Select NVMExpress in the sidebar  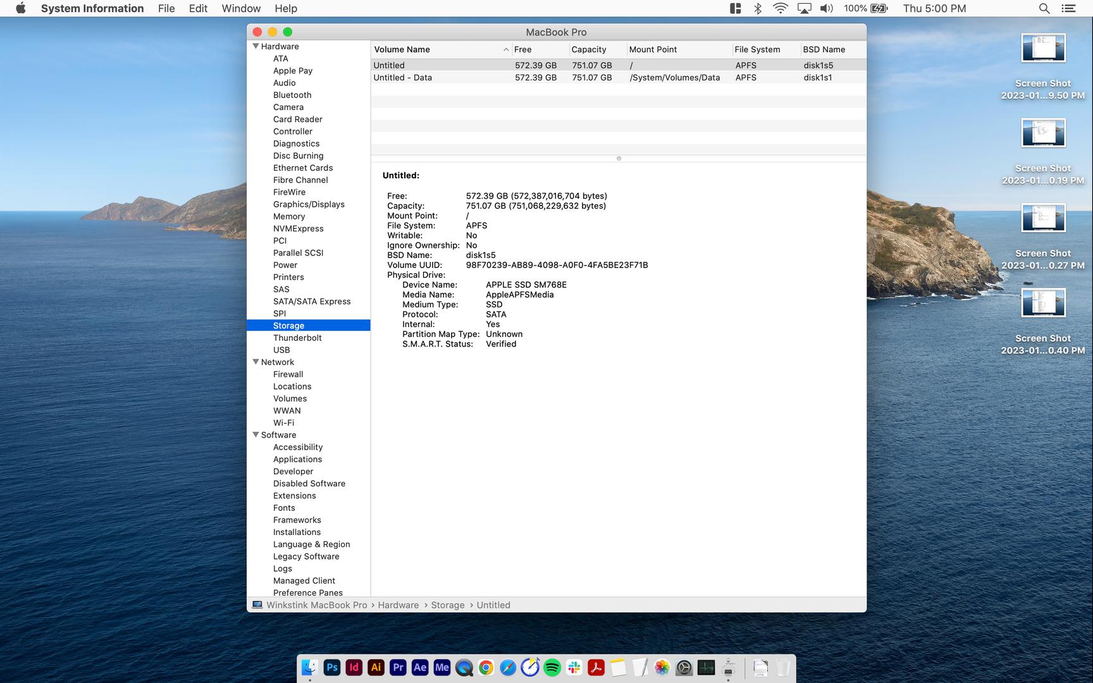[298, 228]
